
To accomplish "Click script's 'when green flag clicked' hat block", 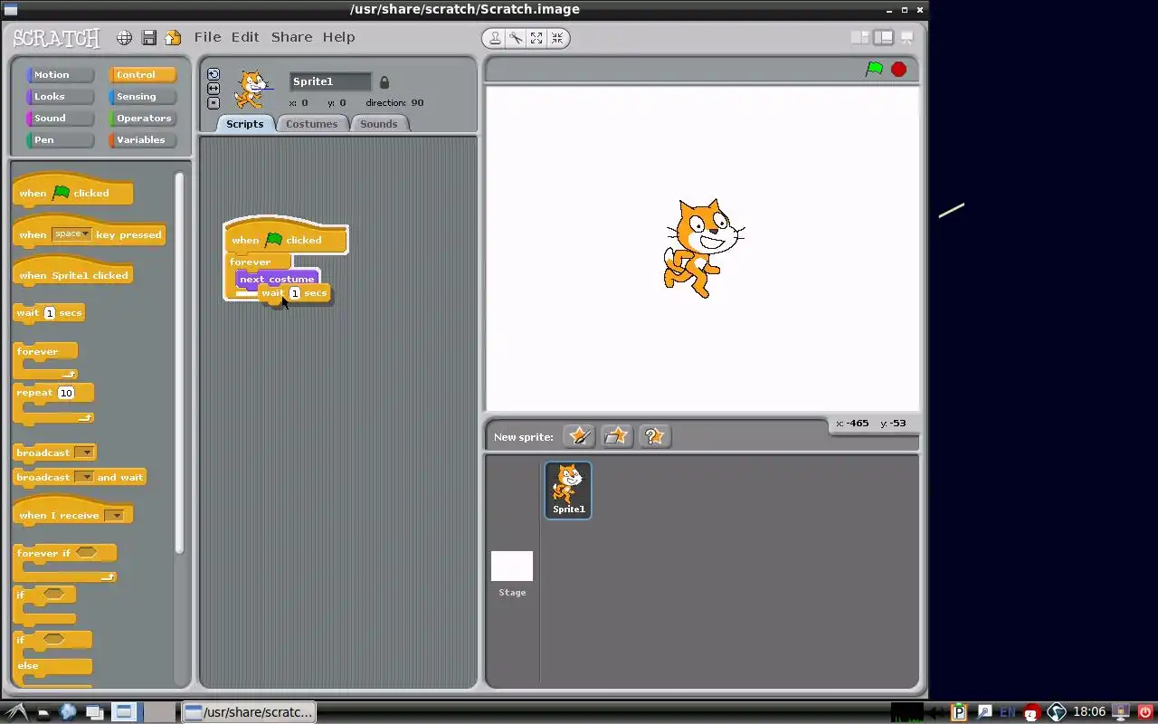I will [x=285, y=236].
